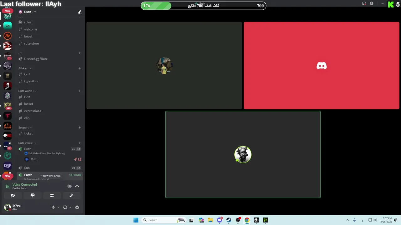401x225 pixels.
Task: Open server with 142 badge
Action: 8,106
